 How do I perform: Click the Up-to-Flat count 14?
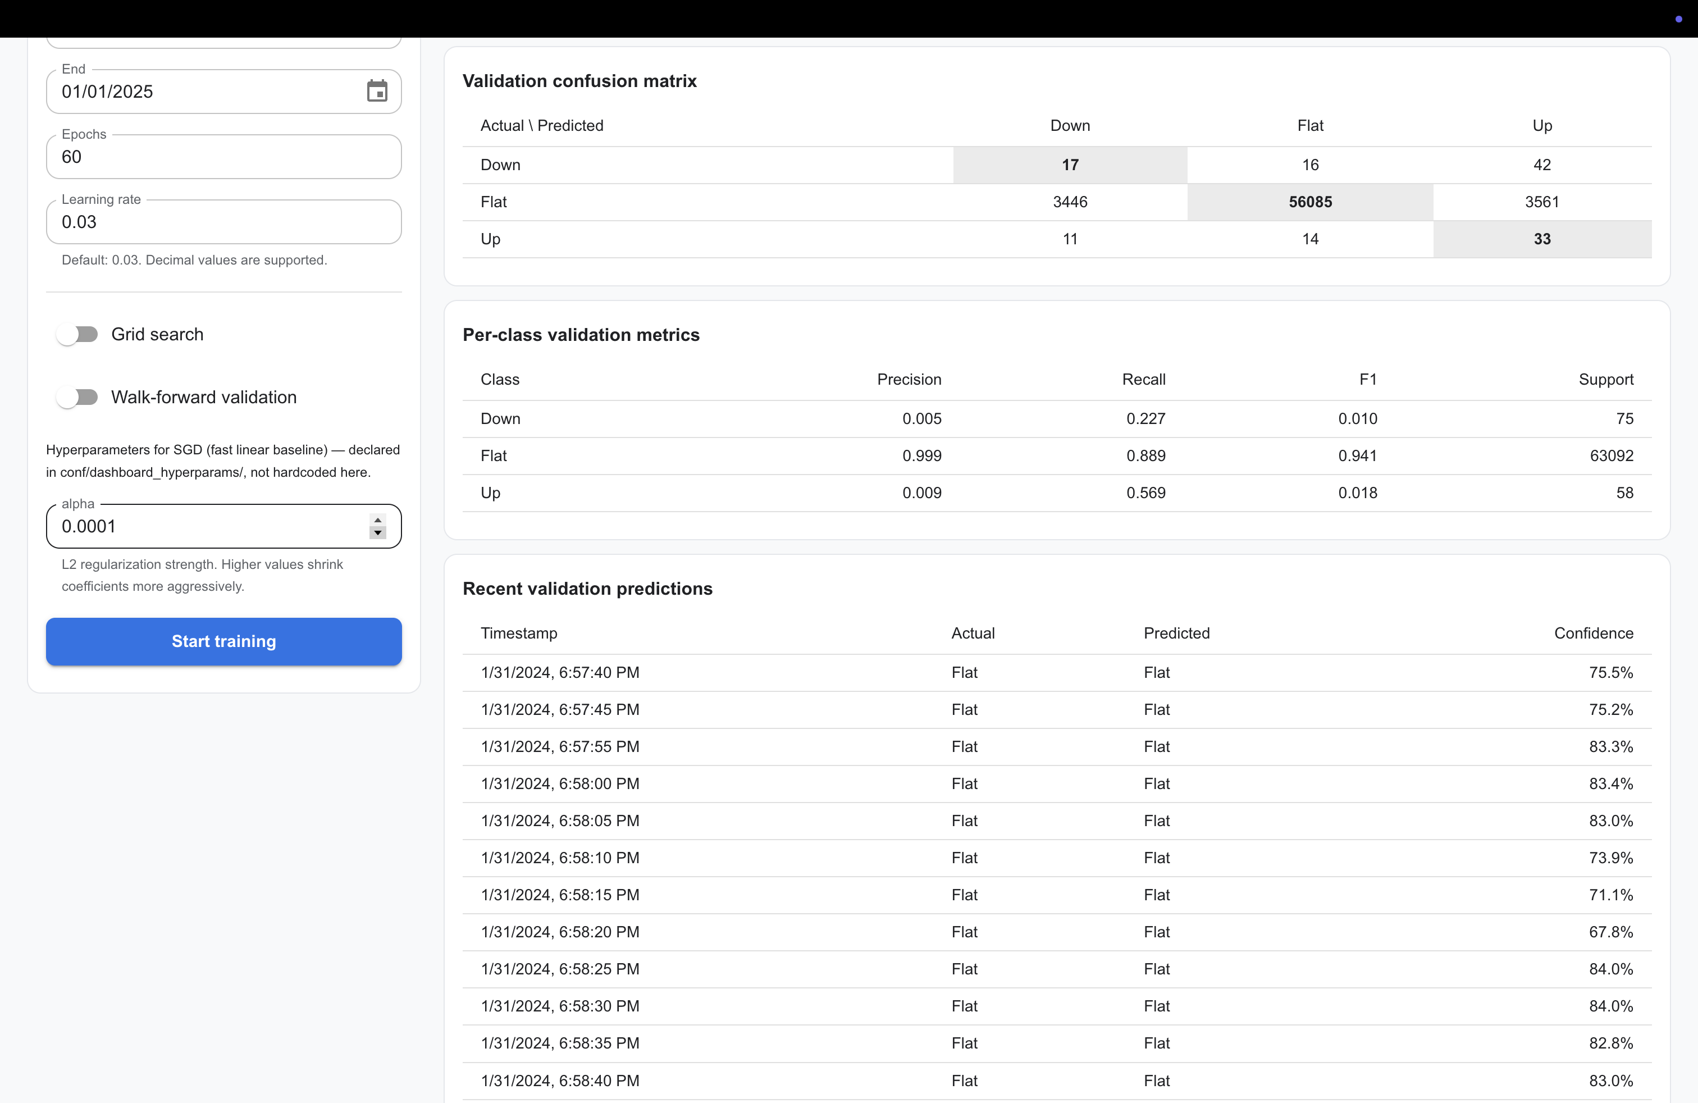[x=1310, y=239]
